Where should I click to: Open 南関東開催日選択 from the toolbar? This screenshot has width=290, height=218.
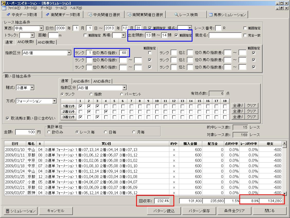(x=145, y=15)
